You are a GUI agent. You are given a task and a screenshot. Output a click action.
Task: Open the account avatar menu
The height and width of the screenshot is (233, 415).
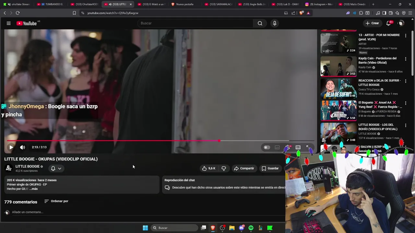[401, 23]
